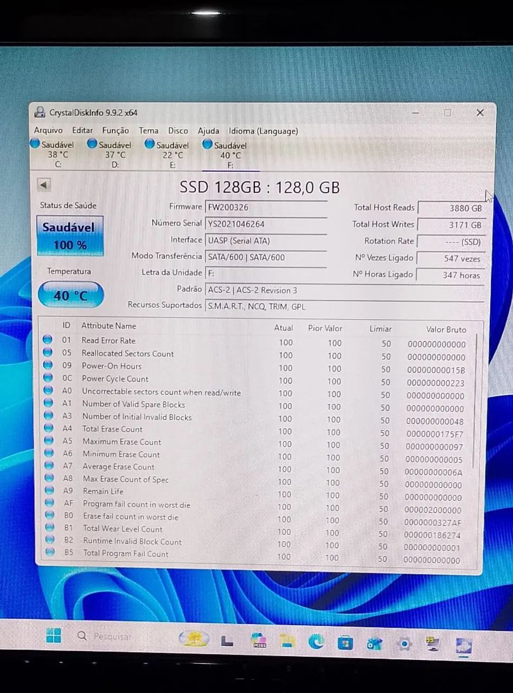Click status orb of Remain Life row
The width and height of the screenshot is (513, 693).
tap(49, 491)
